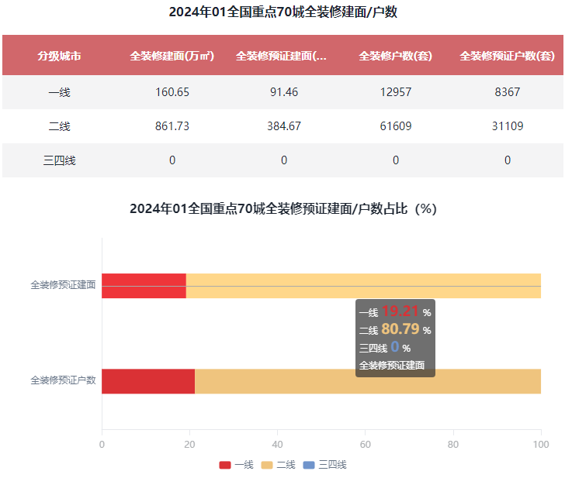Click the 19.21 value in tooltip

(x=400, y=311)
